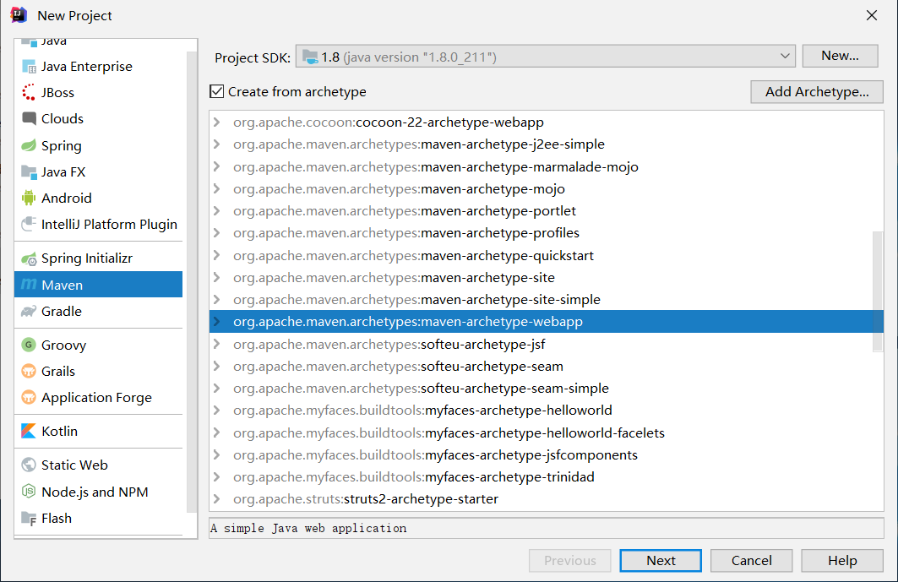Click 'A simple Java web application' description text
Viewport: 898px width, 582px height.
pos(308,528)
